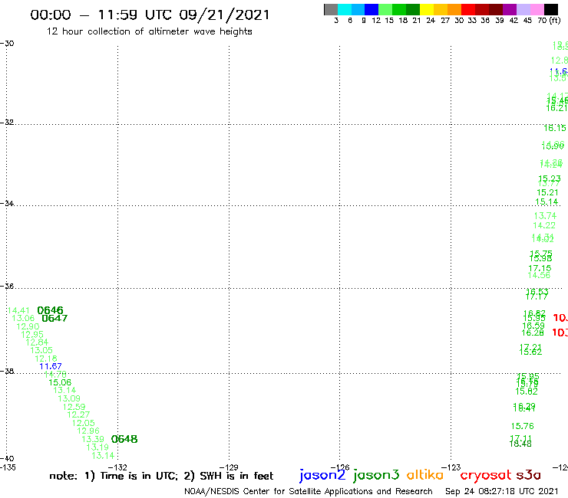Select the bright red 33 ft legend swatch
The height and width of the screenshot is (498, 568).
(468, 9)
